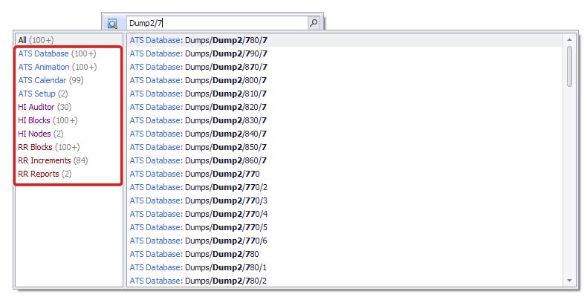Open result Dumps/Dump2/770/6
The image size is (587, 297).
click(345, 241)
